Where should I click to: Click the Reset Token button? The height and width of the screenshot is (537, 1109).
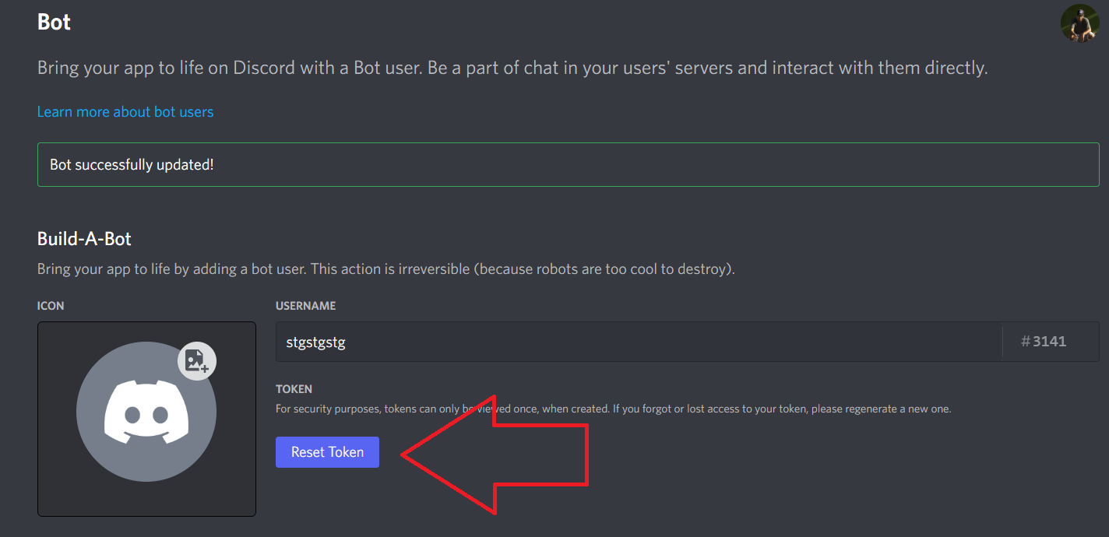(327, 452)
